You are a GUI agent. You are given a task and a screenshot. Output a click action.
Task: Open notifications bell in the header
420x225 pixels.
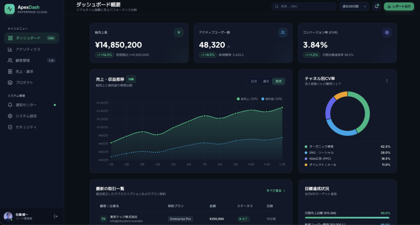(377, 7)
